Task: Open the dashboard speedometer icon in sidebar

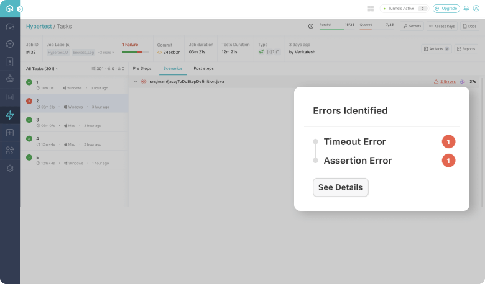Action: (10, 27)
